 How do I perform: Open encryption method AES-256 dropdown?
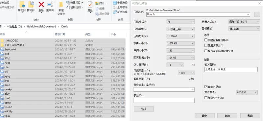247,92
